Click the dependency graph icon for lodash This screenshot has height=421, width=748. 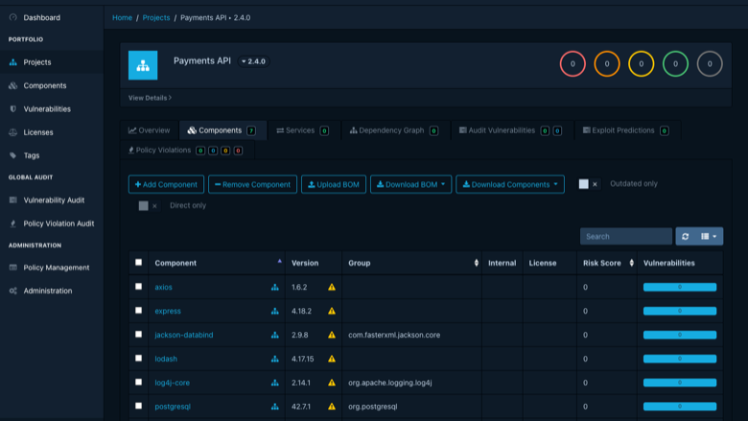[x=275, y=359]
